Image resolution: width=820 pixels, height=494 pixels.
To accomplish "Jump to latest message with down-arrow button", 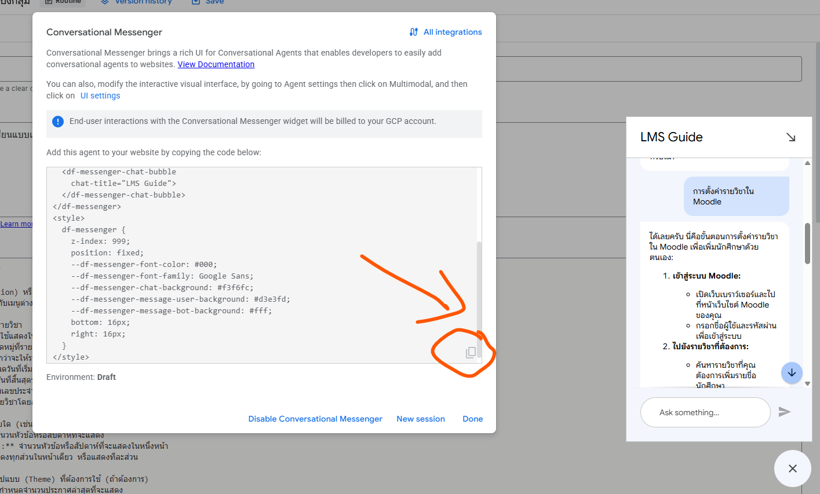I will point(791,373).
